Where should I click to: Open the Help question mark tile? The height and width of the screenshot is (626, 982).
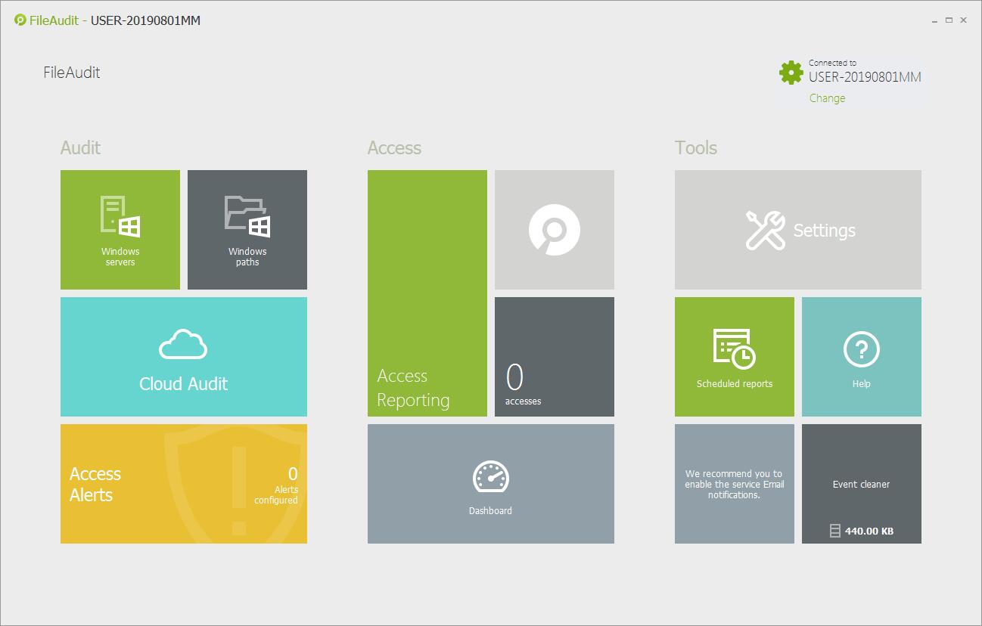coord(862,357)
